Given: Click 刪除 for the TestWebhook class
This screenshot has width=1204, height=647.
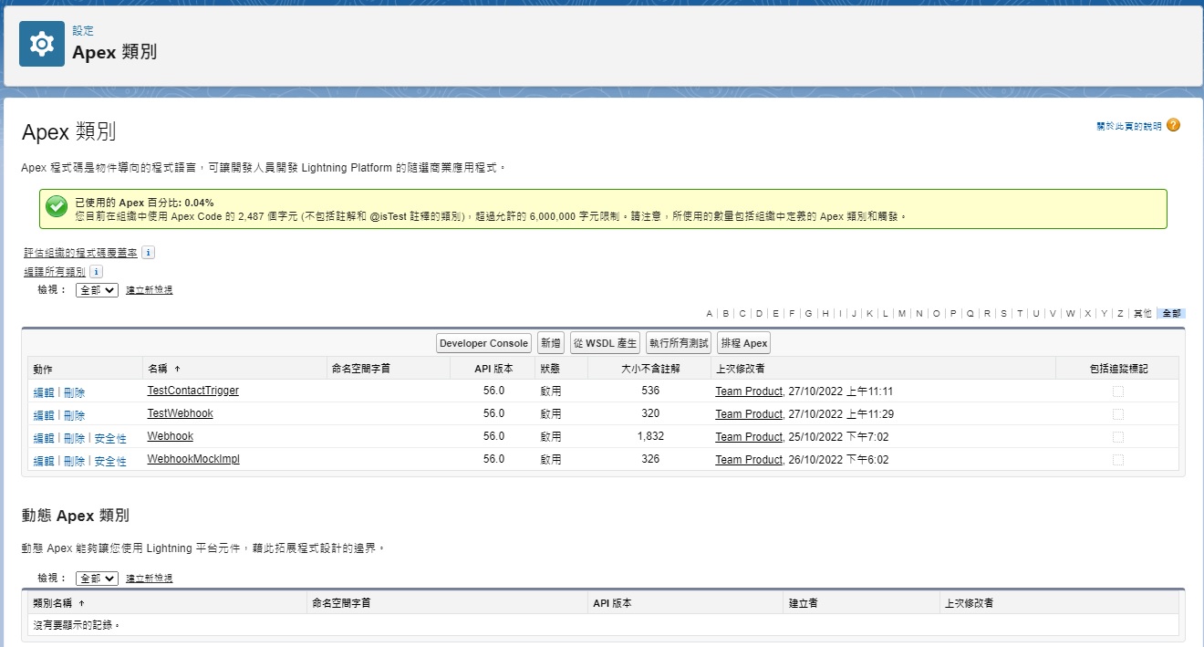Looking at the screenshot, I should tap(75, 415).
